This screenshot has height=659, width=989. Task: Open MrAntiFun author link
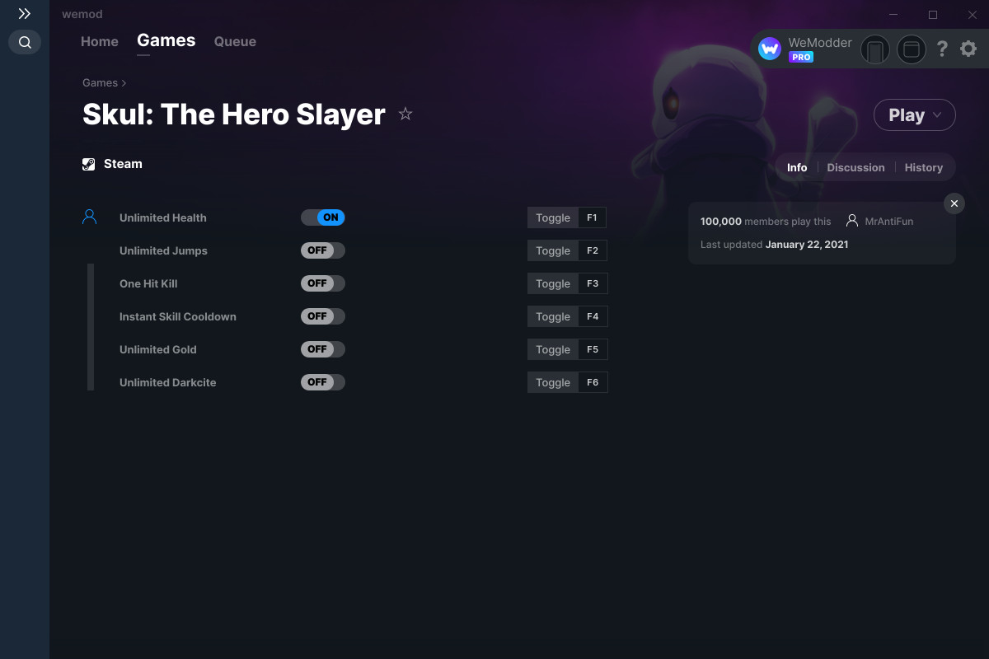[x=888, y=221]
